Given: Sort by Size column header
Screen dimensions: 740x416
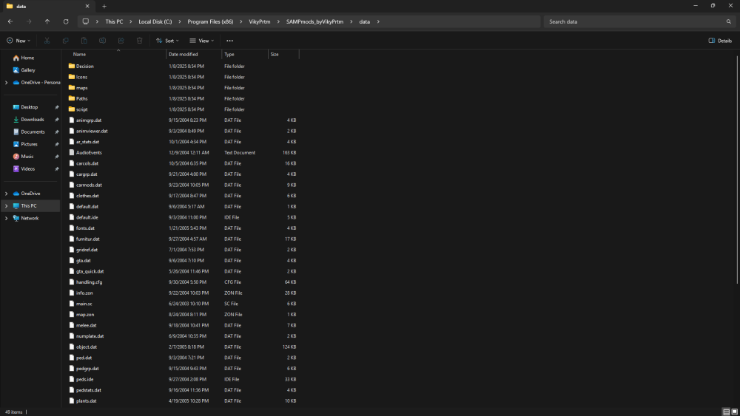Looking at the screenshot, I should (x=283, y=54).
